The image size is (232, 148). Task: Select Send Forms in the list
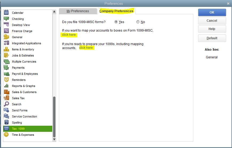pyautogui.click(x=28, y=110)
